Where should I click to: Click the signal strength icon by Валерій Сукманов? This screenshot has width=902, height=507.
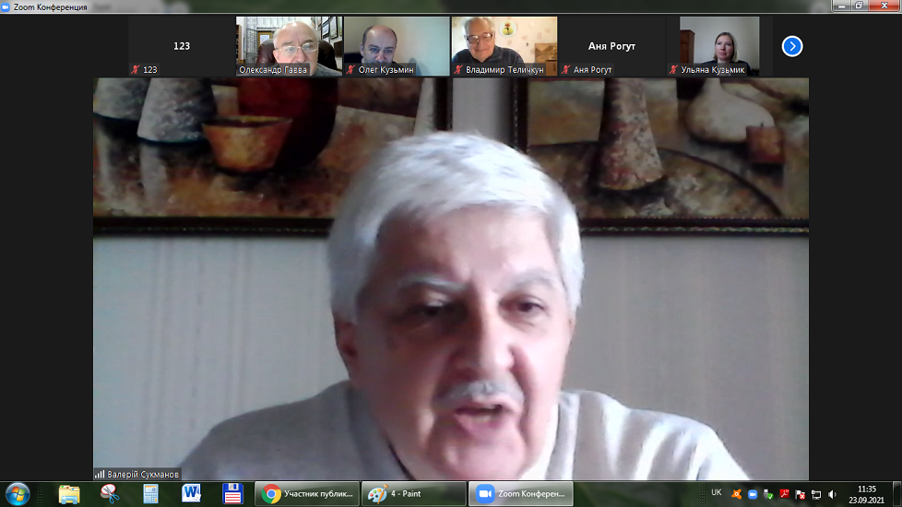100,474
